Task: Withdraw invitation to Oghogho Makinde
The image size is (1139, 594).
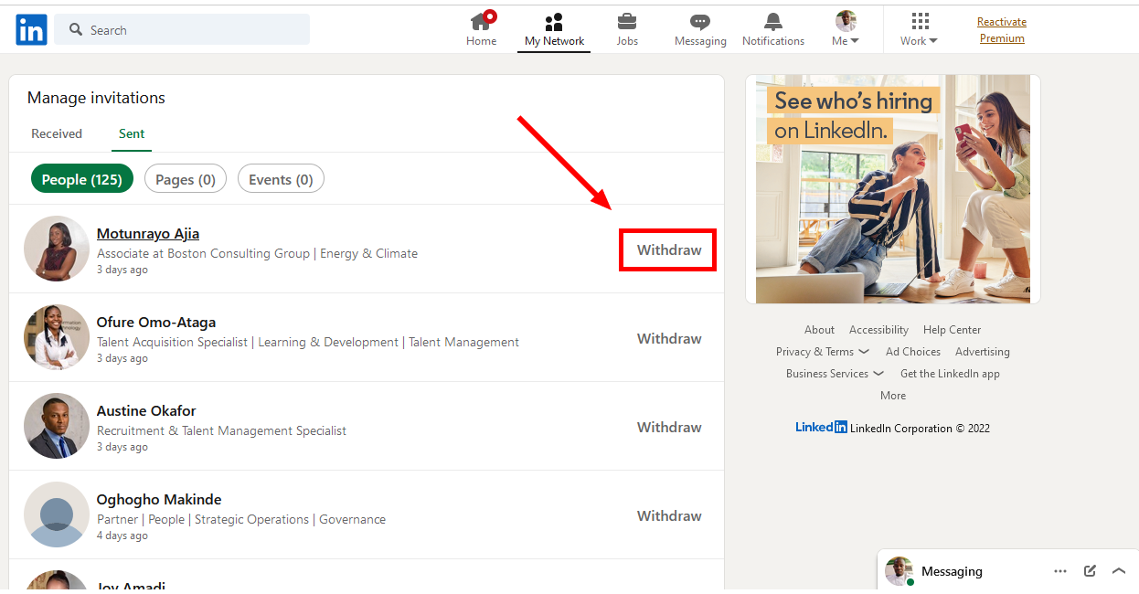Action: tap(669, 516)
